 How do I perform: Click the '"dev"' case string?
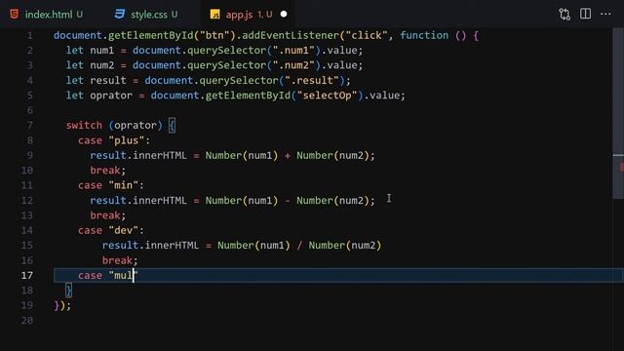pyautogui.click(x=124, y=230)
